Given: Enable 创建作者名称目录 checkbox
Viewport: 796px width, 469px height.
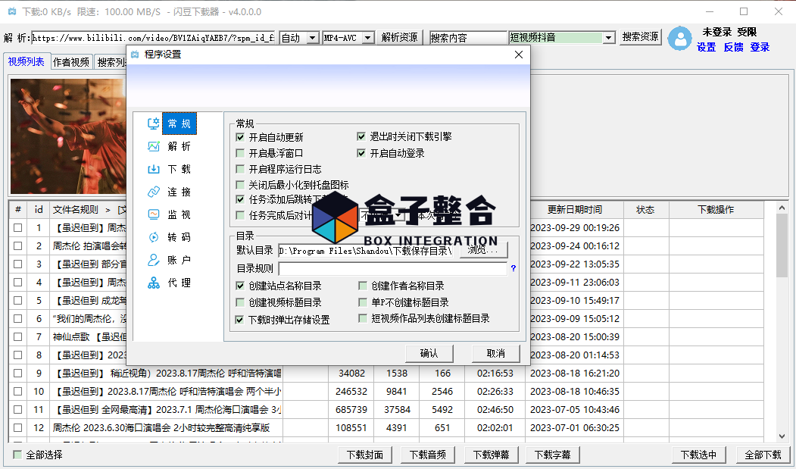Looking at the screenshot, I should [x=363, y=286].
